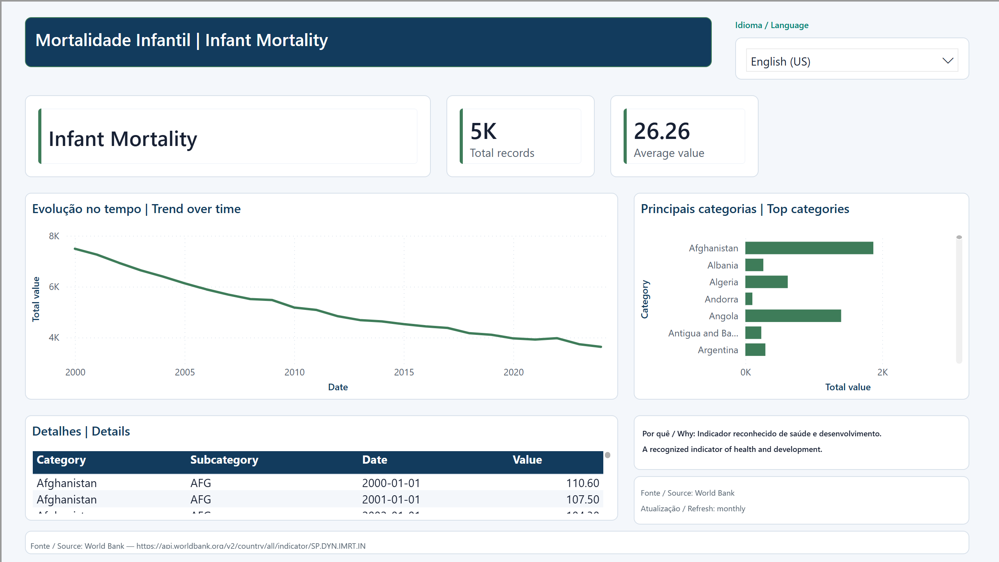This screenshot has height=562, width=999.
Task: Select the Antigua and Ba... bar
Action: point(753,333)
